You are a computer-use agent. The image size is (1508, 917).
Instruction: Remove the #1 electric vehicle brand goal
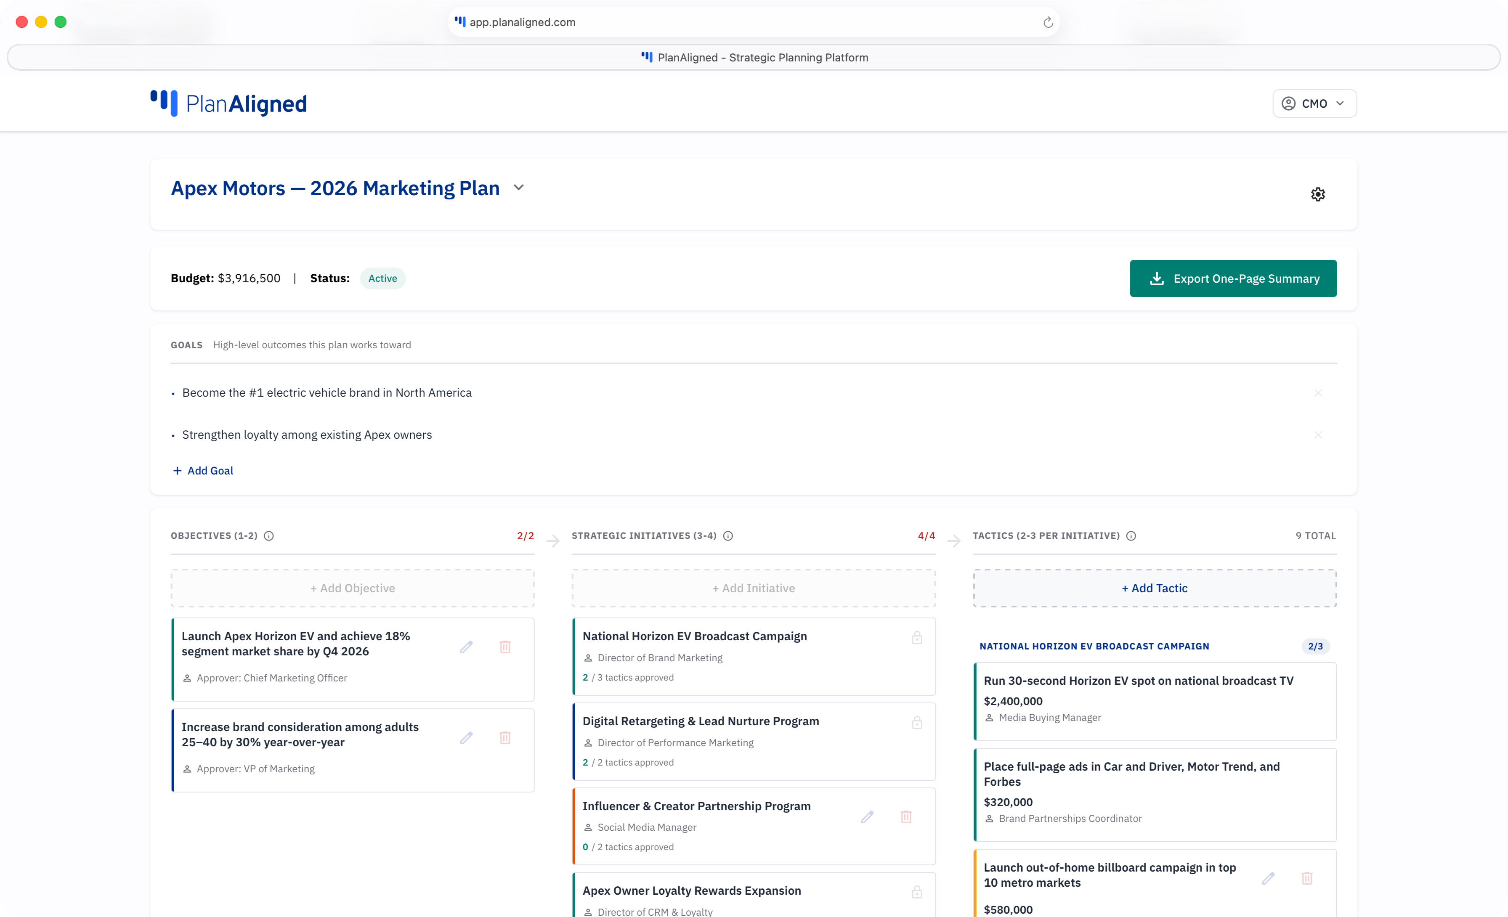[1318, 393]
